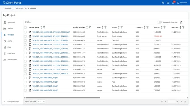
Task: Check the box for invoice 1051300049579
Action: 25,74
